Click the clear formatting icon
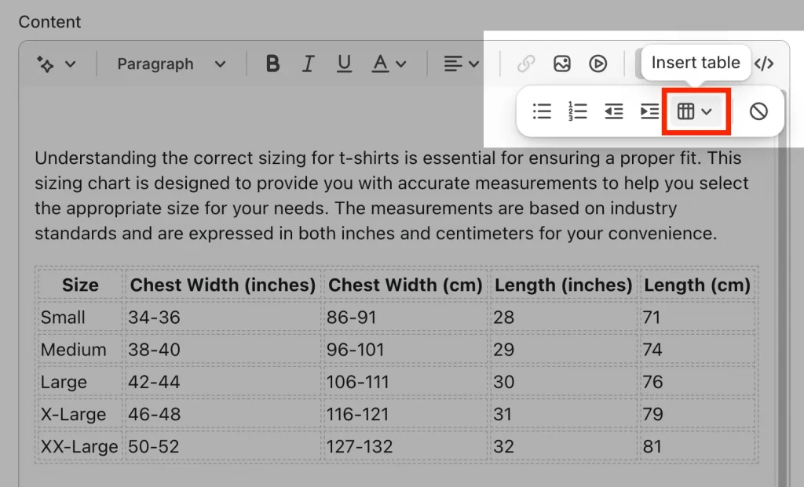Image resolution: width=804 pixels, height=487 pixels. pos(758,111)
